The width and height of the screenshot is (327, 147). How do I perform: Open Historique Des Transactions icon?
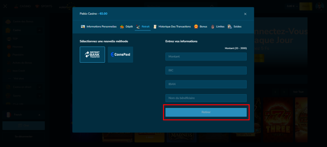coord(155,27)
